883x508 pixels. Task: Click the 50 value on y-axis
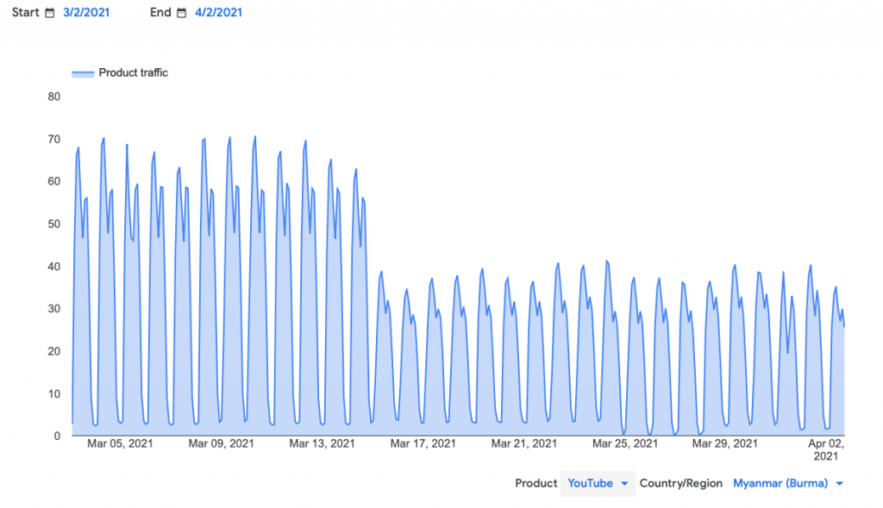54,224
